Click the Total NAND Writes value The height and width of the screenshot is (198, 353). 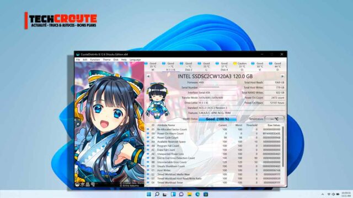(x=275, y=92)
